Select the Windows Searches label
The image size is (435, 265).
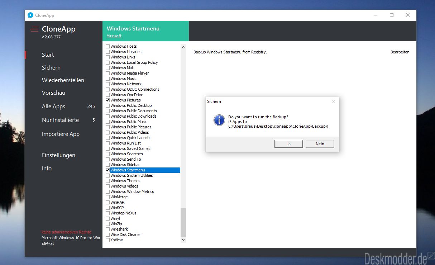(x=126, y=154)
